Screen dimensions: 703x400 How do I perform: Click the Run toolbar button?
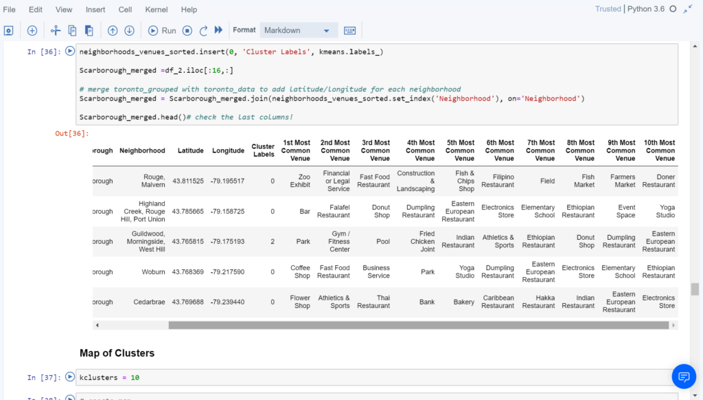(x=161, y=30)
